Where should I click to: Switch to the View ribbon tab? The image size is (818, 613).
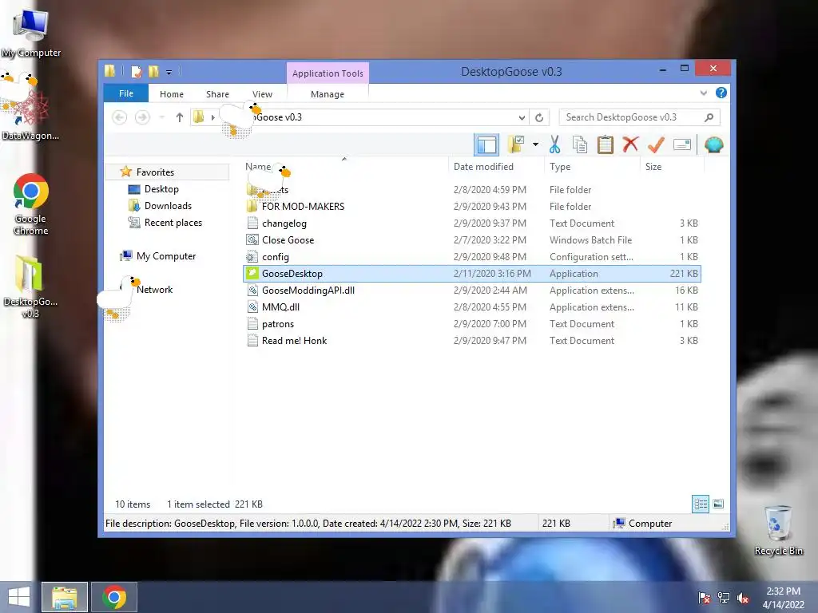click(x=262, y=94)
